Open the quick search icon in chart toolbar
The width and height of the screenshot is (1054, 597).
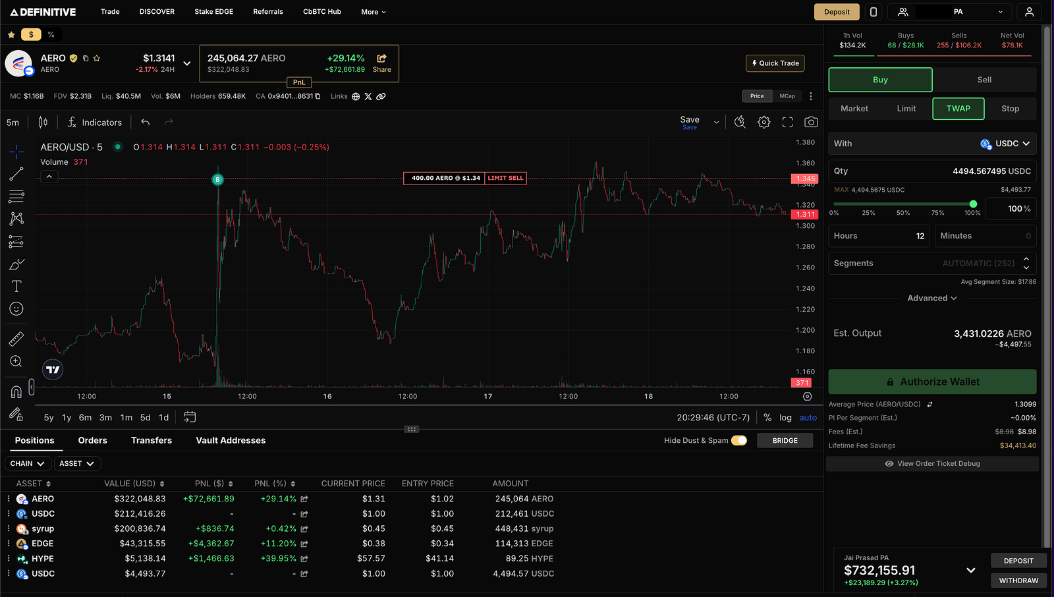click(x=740, y=123)
